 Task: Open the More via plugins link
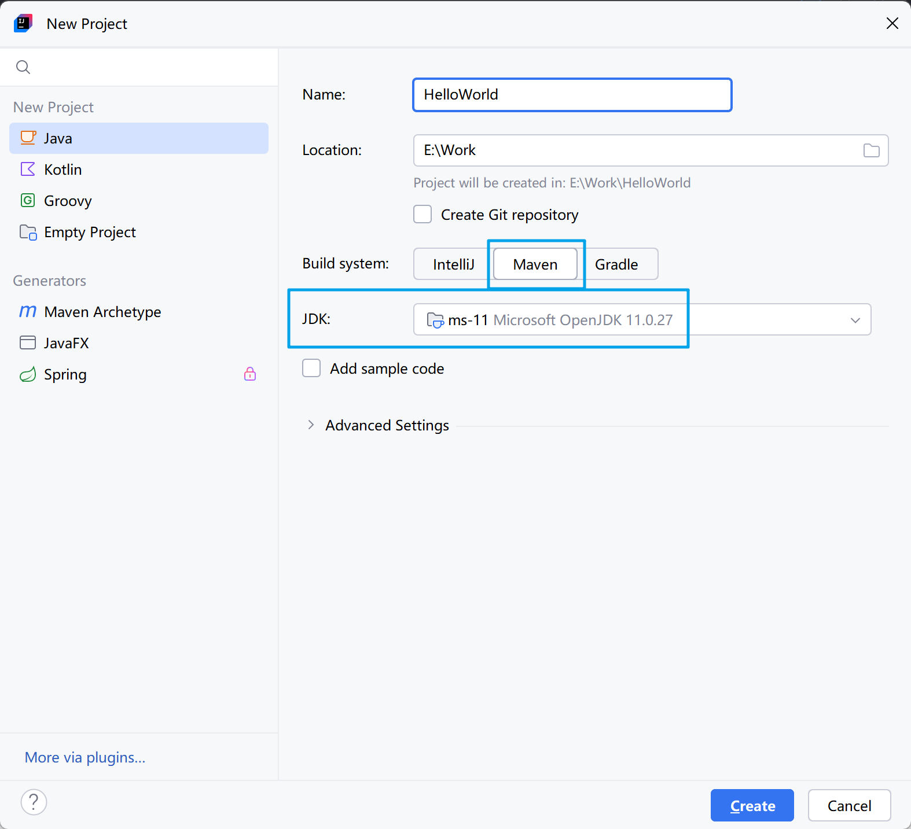[85, 757]
